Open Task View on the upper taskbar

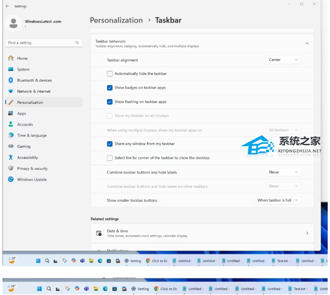[x=56, y=261]
